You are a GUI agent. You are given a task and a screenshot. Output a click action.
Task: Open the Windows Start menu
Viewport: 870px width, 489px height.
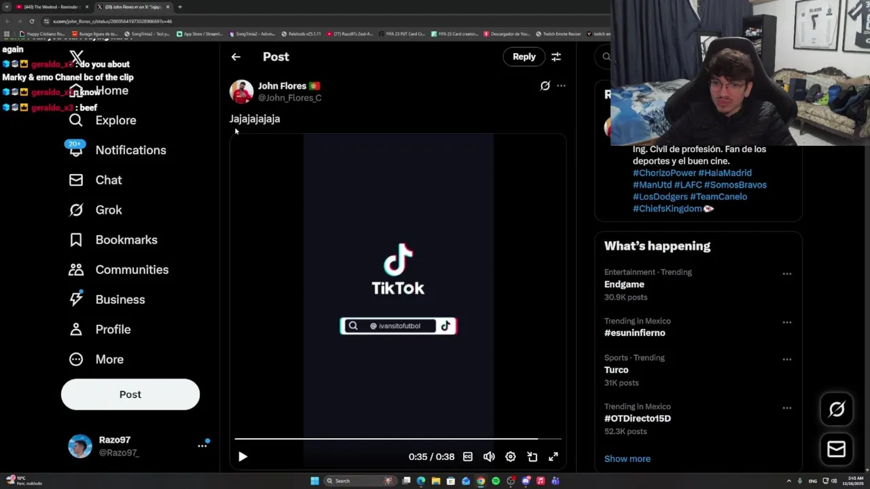pos(315,481)
